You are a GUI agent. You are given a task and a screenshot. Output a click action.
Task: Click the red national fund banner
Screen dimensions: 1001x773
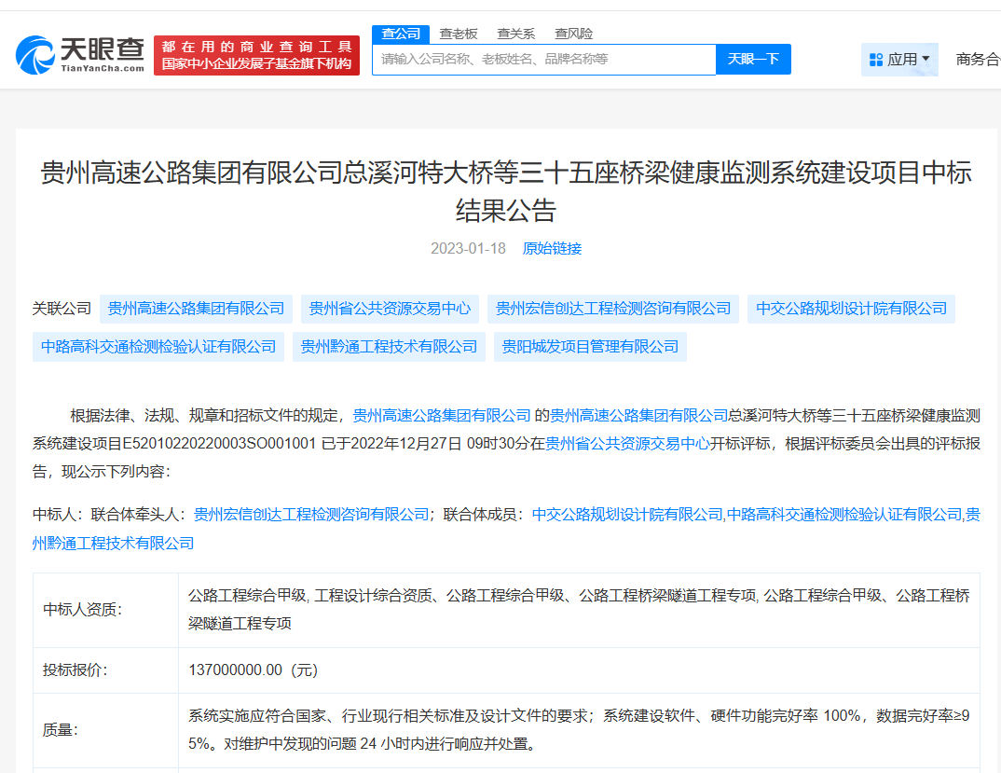click(x=256, y=55)
